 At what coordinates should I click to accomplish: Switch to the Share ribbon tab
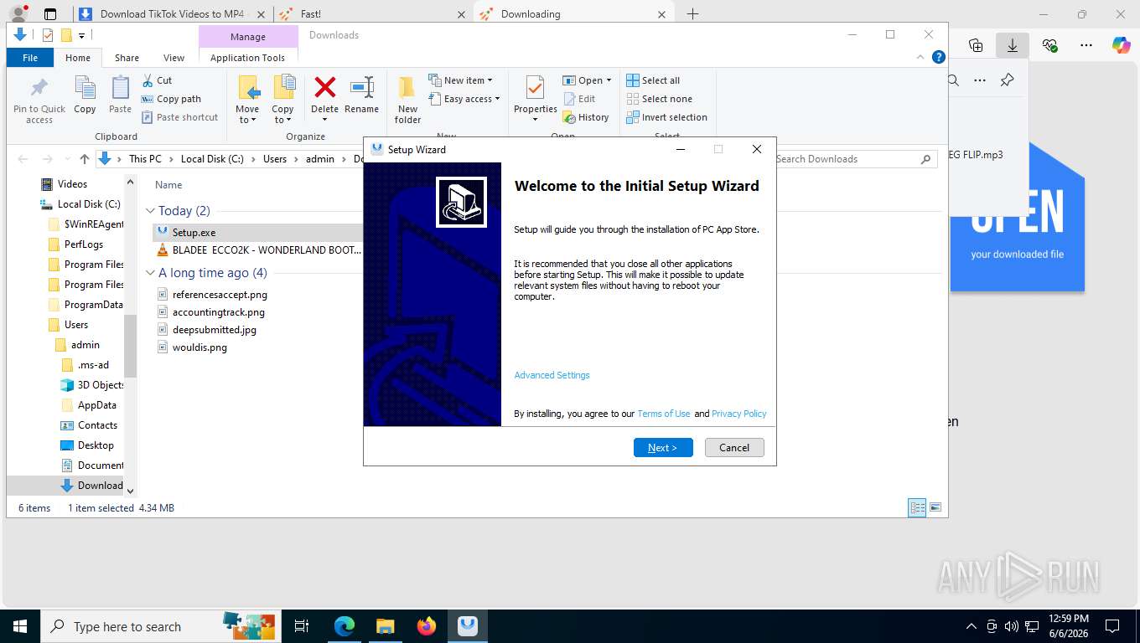point(127,58)
